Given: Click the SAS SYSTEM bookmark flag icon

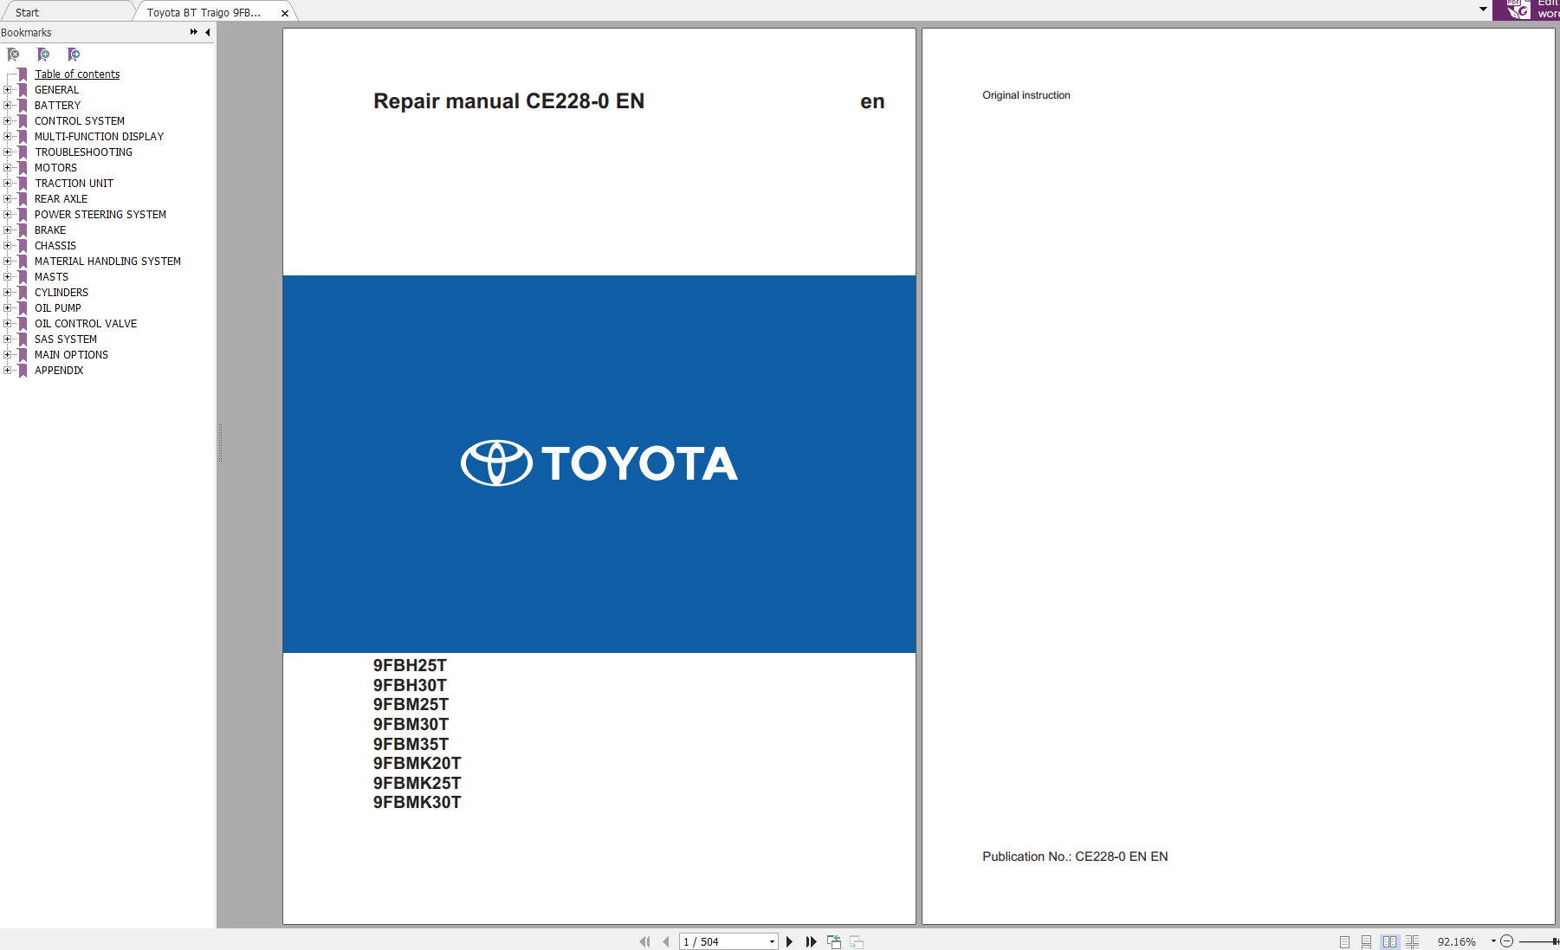Looking at the screenshot, I should point(23,339).
